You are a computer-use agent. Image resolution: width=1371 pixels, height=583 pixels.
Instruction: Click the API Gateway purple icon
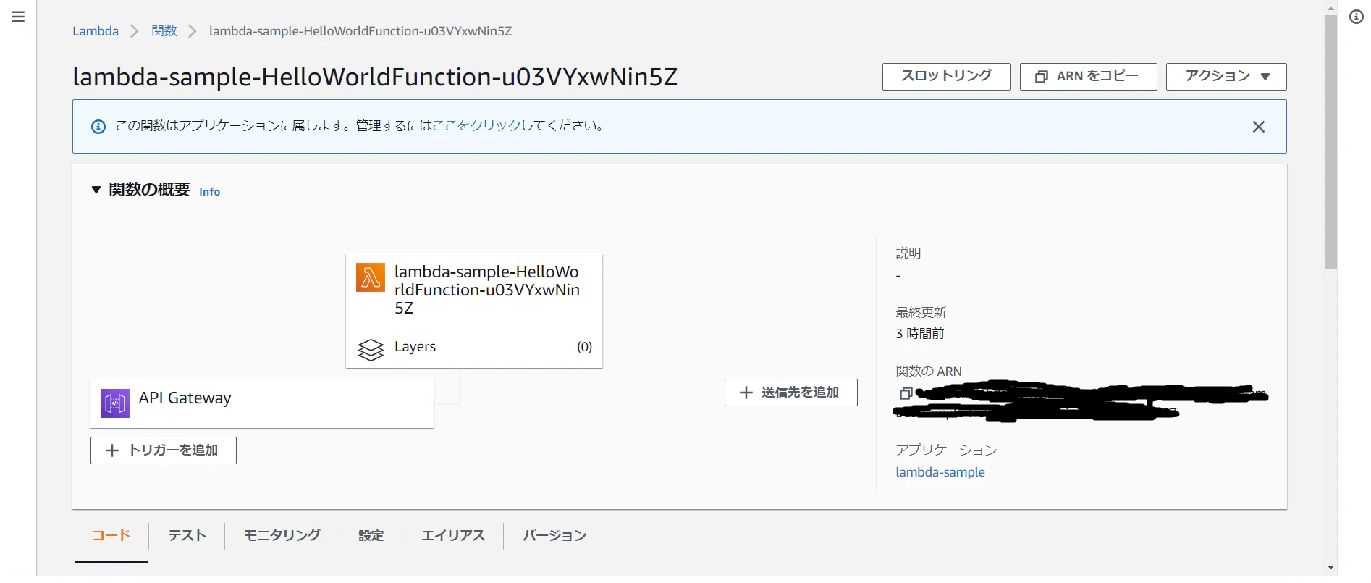tap(114, 403)
